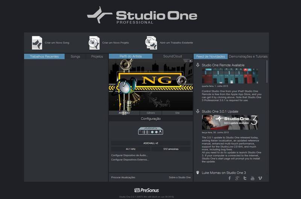Click the Abrir um Trabalho Existente icon

point(151,43)
